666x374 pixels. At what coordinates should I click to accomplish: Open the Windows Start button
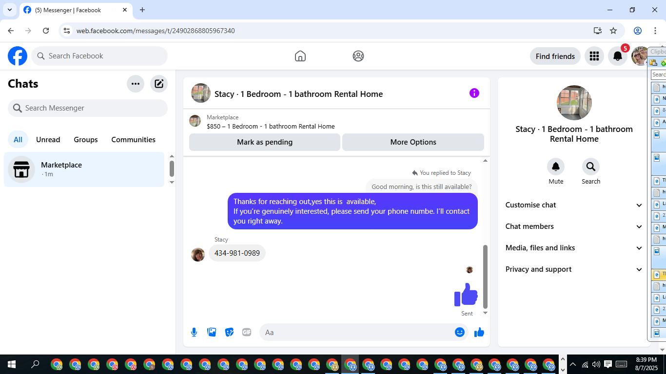click(x=12, y=364)
